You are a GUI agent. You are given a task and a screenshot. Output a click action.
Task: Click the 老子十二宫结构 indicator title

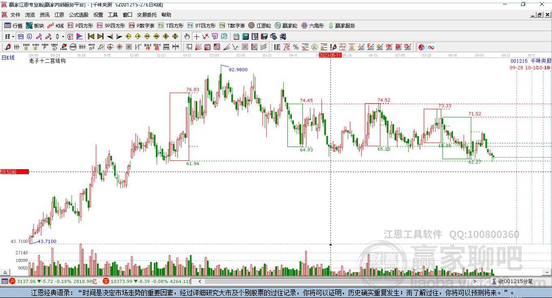pos(47,61)
